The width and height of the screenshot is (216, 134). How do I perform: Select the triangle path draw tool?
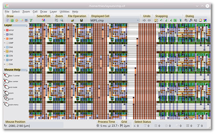click(7, 20)
